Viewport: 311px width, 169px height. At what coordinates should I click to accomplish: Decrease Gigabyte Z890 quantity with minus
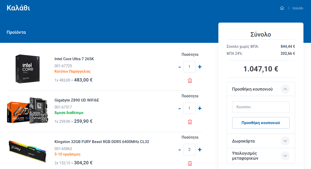coord(180,109)
